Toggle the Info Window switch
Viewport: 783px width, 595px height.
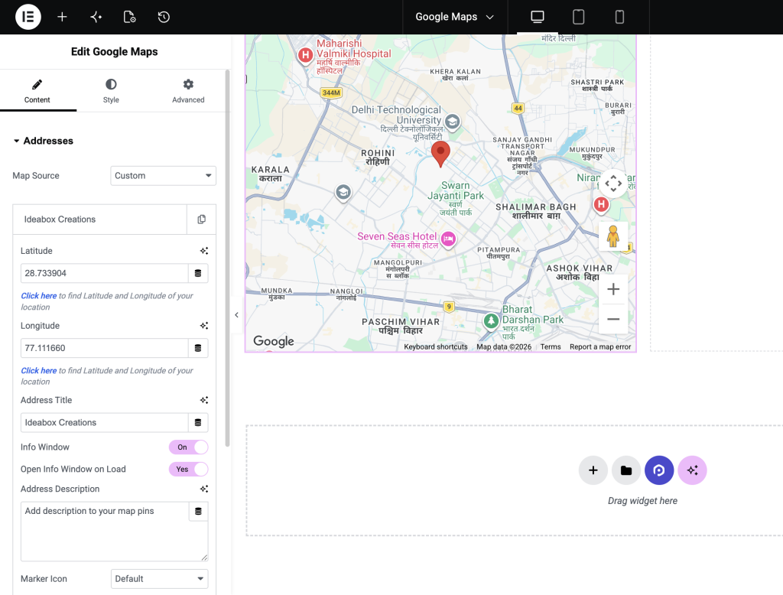coord(188,447)
